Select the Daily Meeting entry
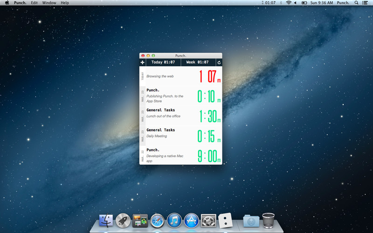 (x=181, y=136)
